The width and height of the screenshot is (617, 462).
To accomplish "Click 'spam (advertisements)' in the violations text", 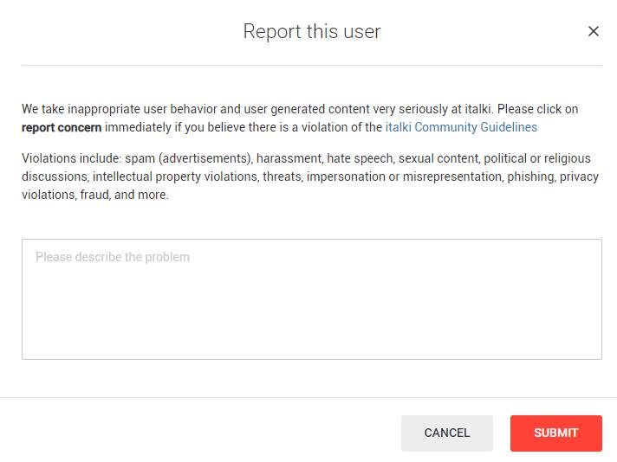I will (189, 158).
